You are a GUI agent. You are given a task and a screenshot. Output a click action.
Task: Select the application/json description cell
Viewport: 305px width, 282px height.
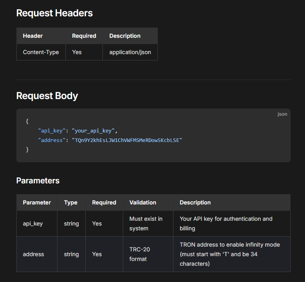(130, 52)
